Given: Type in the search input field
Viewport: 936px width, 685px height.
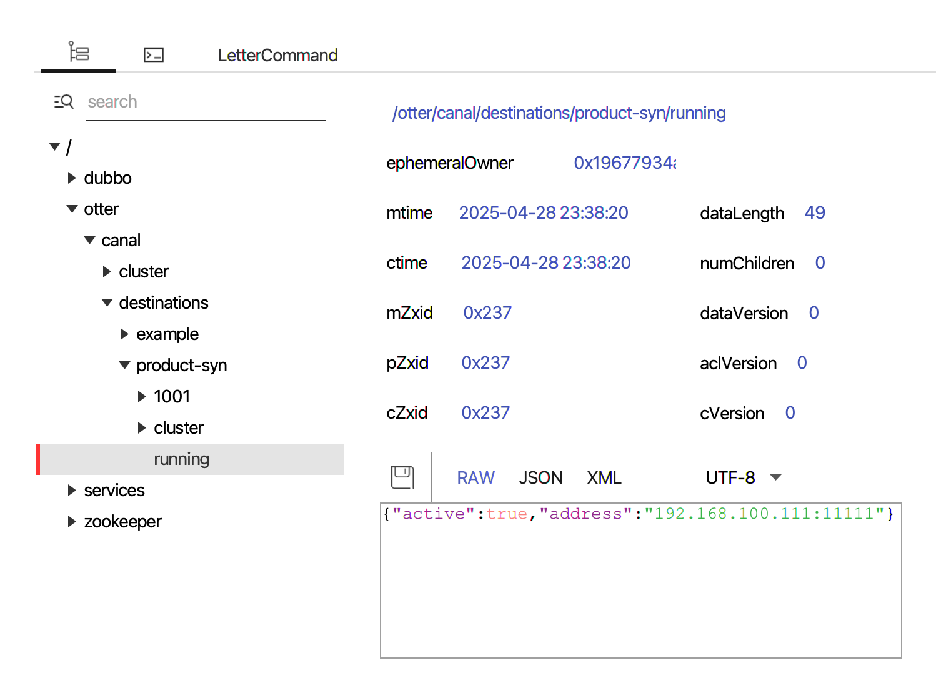Looking at the screenshot, I should click(206, 102).
